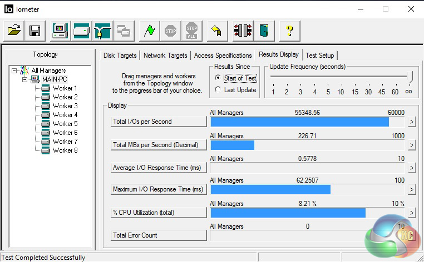424x262 pixels.
Task: Start tests with the green flag icon
Action: [149, 31]
